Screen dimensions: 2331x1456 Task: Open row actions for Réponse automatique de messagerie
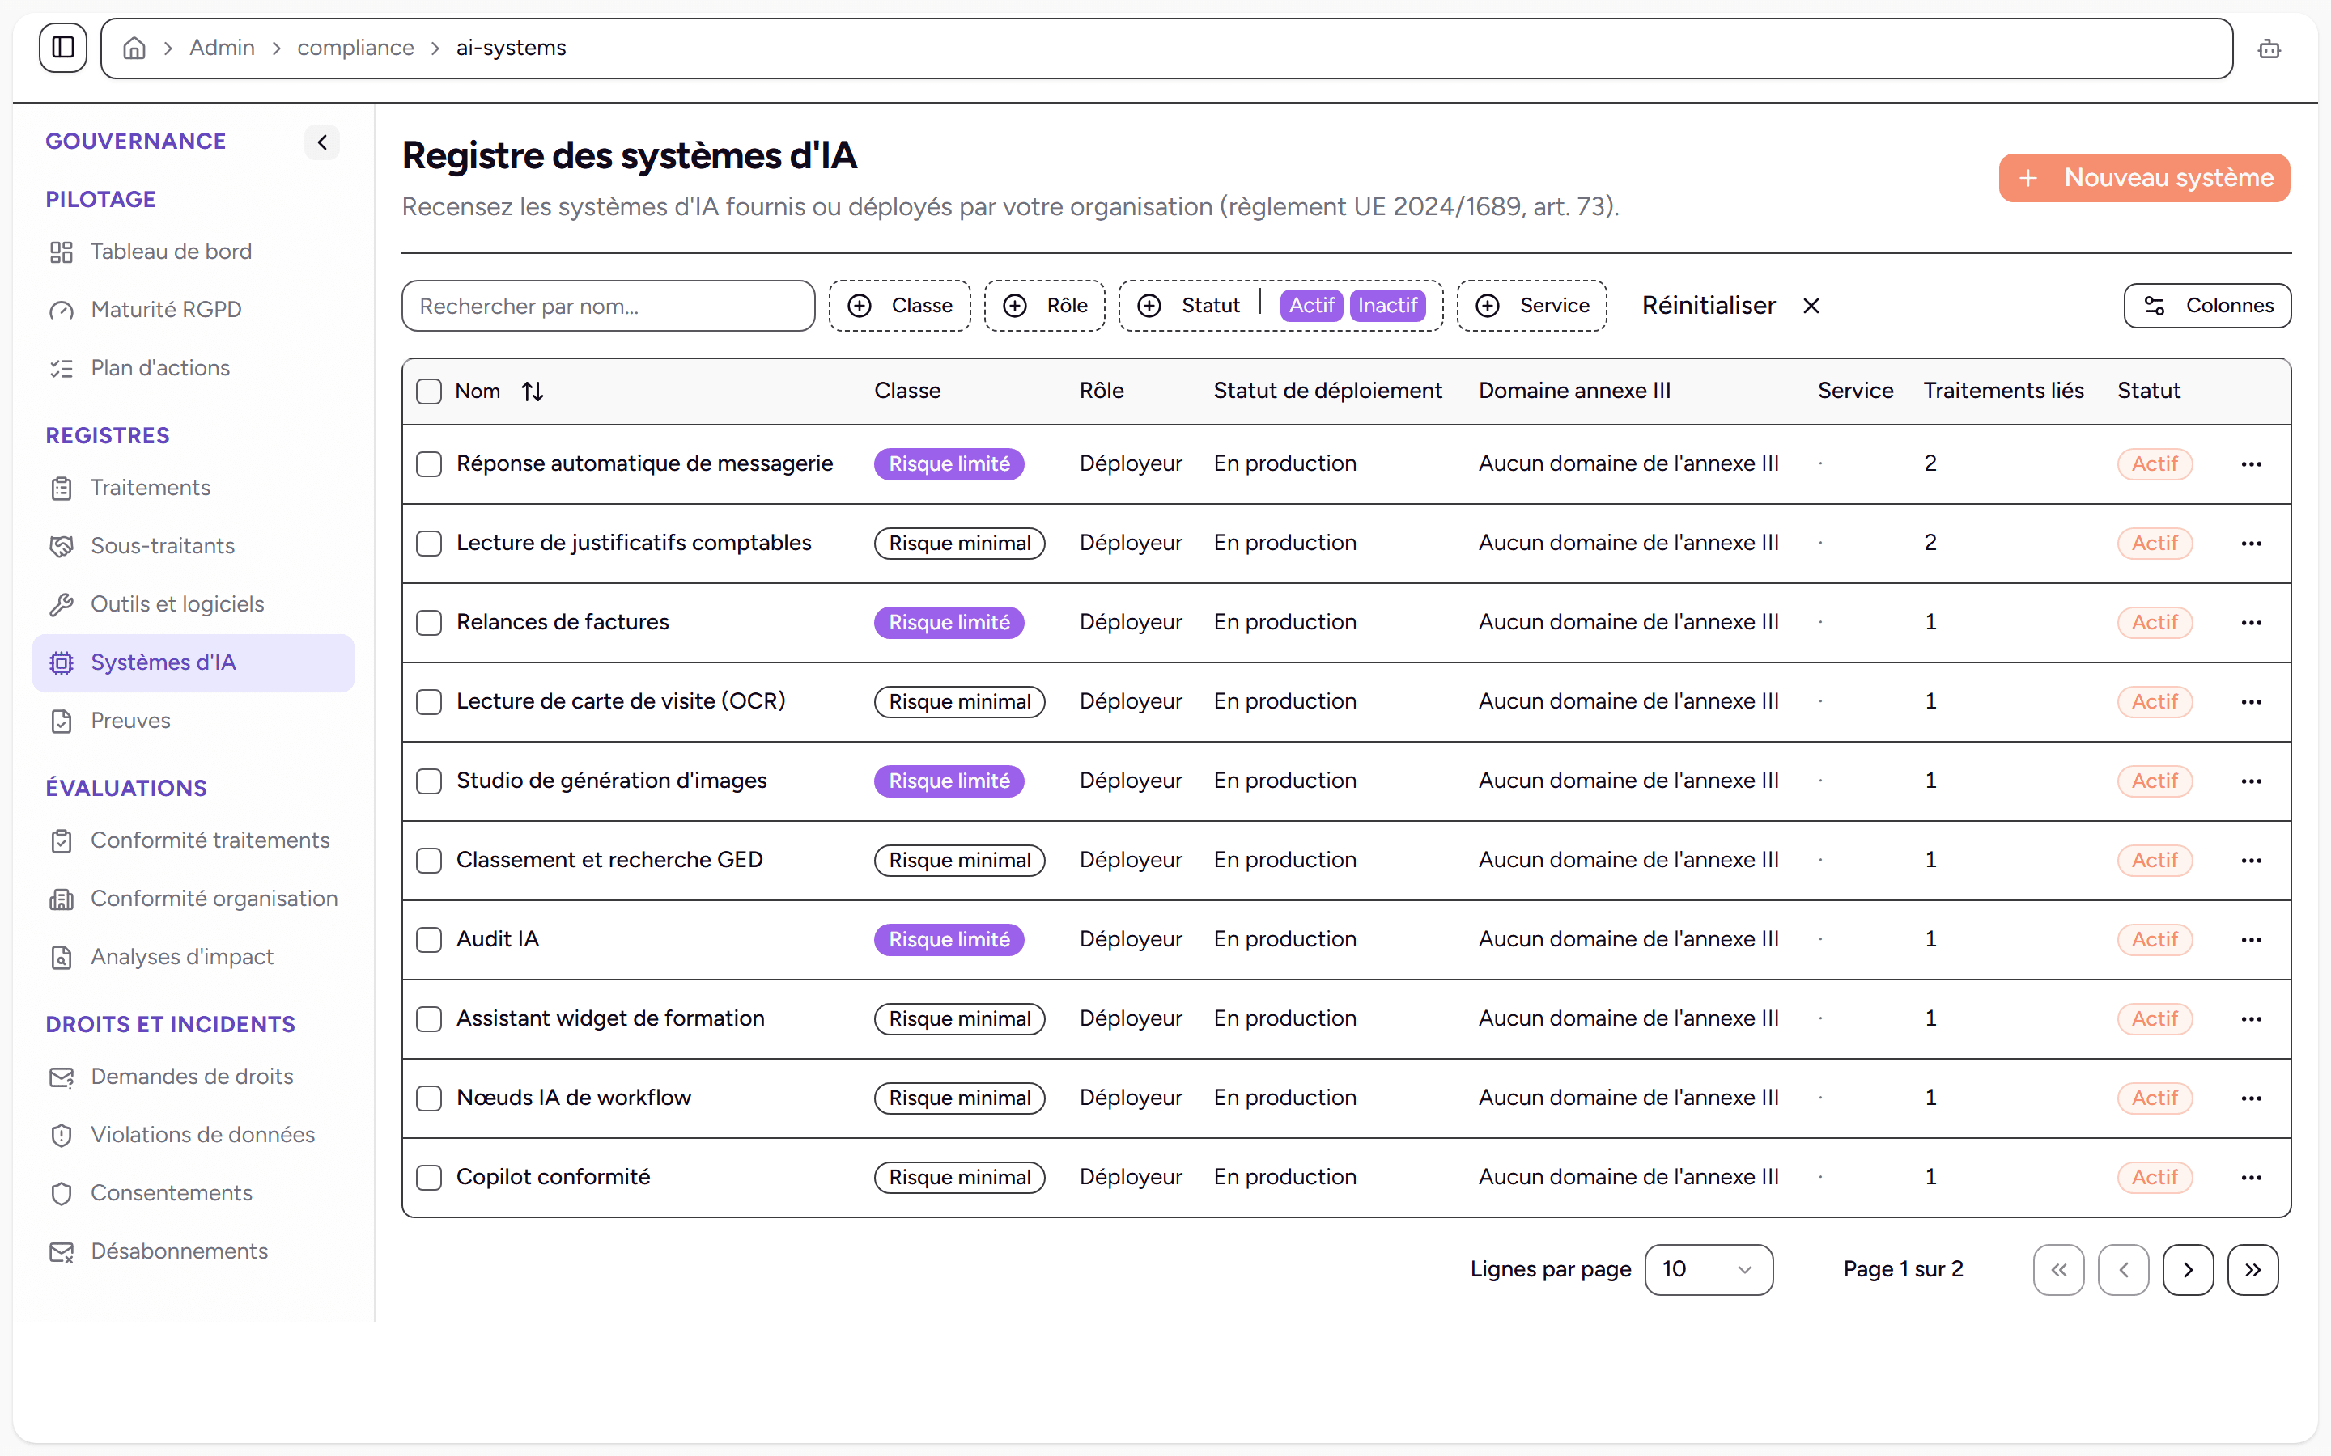tap(2251, 464)
